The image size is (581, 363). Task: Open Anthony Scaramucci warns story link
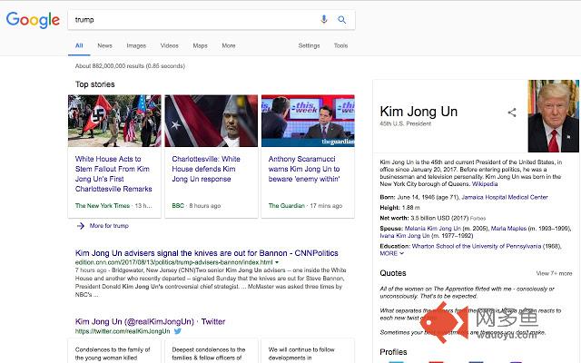pyautogui.click(x=304, y=169)
